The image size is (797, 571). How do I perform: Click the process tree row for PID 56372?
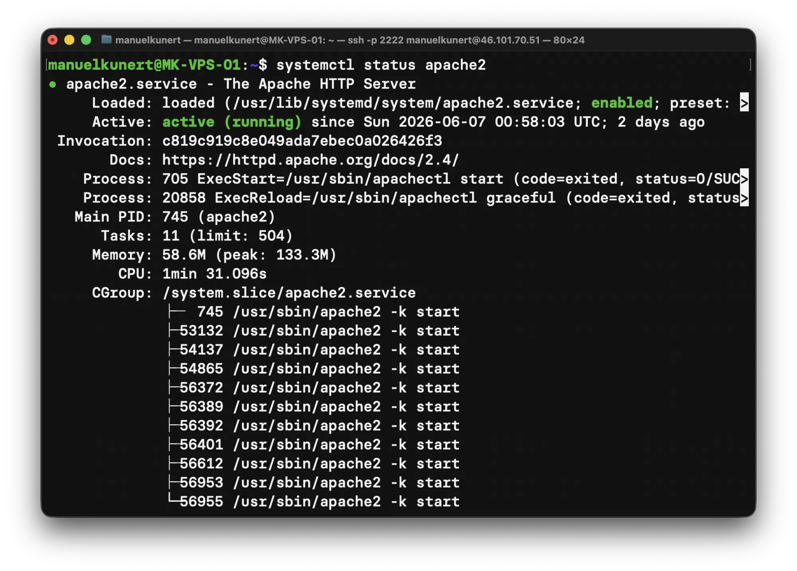[x=314, y=388]
